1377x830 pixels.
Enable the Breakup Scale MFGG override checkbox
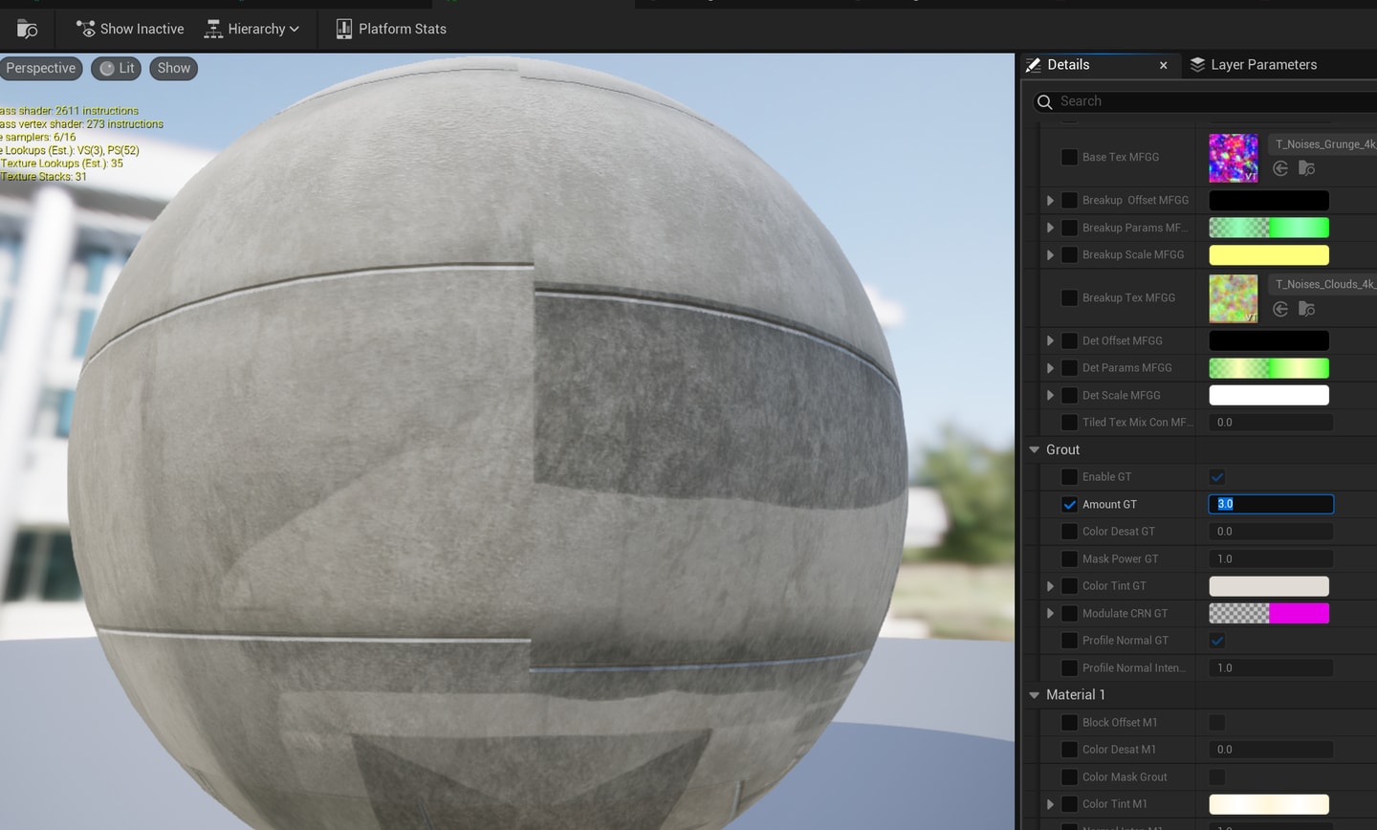click(x=1069, y=254)
